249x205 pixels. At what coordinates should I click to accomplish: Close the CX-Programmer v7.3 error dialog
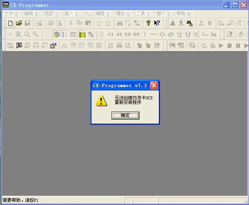click(x=154, y=85)
